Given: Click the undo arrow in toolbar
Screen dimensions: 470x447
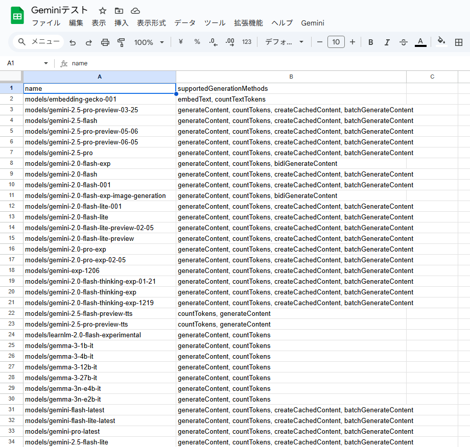Looking at the screenshot, I should click(x=73, y=42).
